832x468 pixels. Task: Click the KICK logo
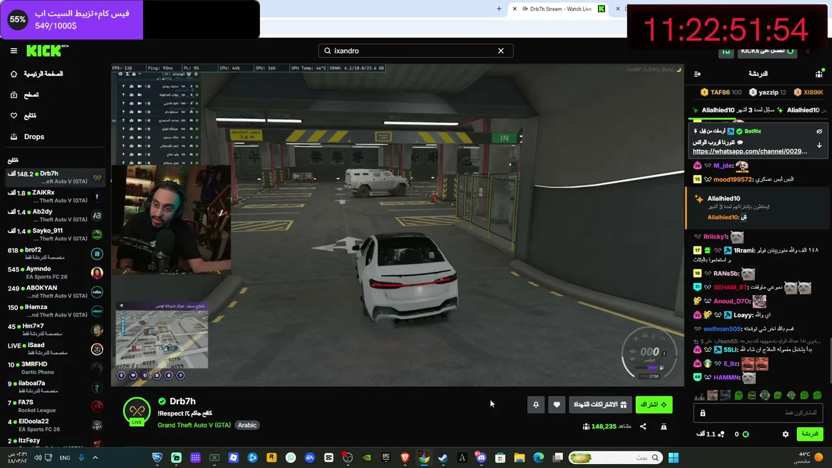point(47,51)
